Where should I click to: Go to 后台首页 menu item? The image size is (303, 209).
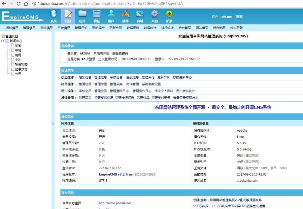[x=184, y=28]
